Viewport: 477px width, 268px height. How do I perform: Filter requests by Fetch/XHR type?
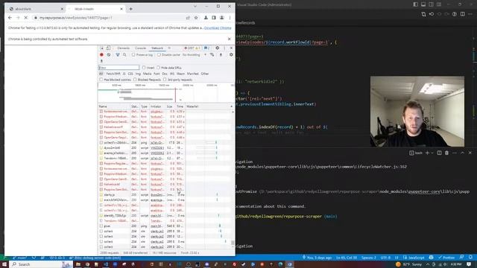click(x=113, y=74)
